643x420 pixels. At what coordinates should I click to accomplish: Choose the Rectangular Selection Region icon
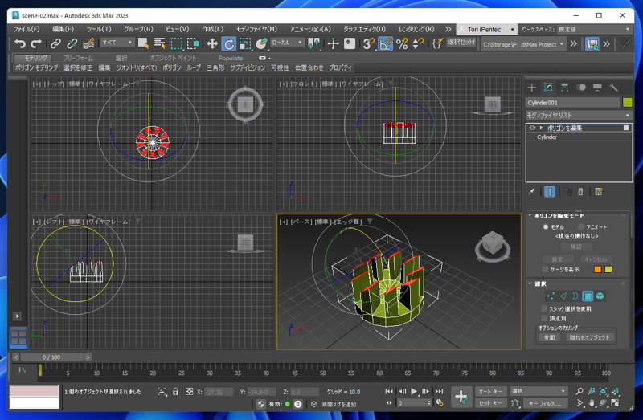176,43
